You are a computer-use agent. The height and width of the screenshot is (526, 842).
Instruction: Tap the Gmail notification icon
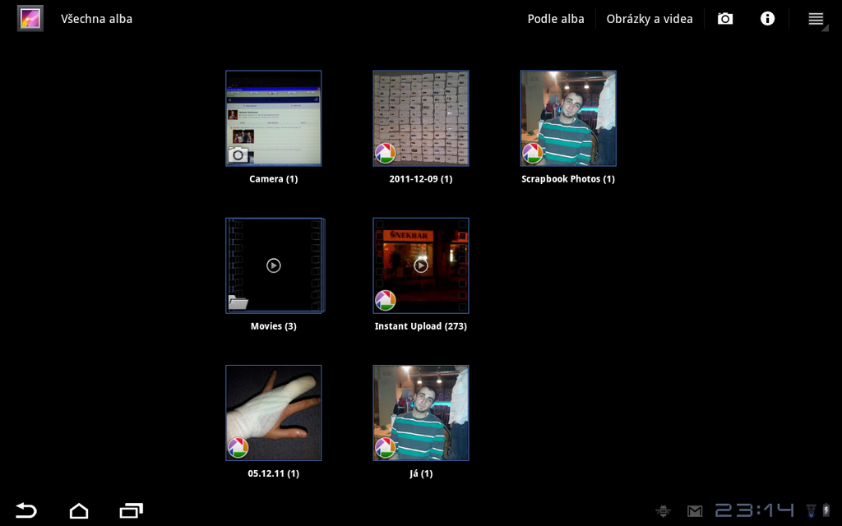[695, 510]
